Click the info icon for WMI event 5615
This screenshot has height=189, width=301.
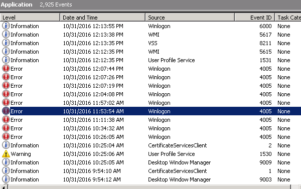tap(6, 52)
